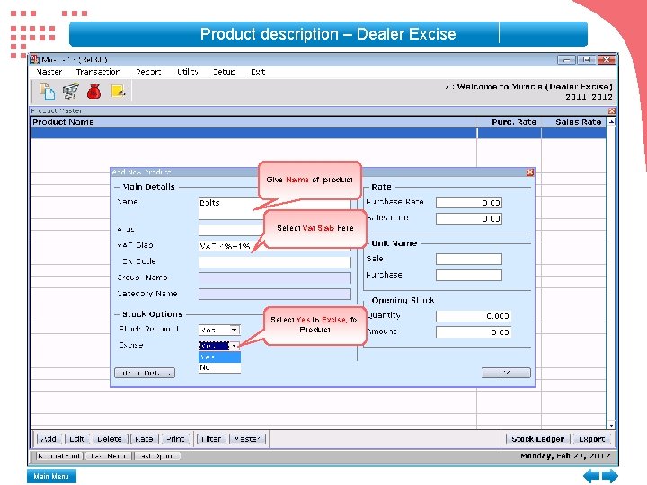Click the Print button in bottom toolbar
Screen dimensions: 647x485
coord(175,439)
